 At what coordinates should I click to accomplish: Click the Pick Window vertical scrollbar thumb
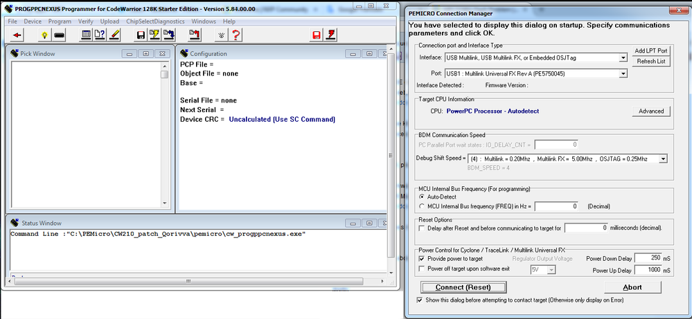164,74
